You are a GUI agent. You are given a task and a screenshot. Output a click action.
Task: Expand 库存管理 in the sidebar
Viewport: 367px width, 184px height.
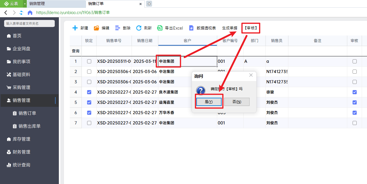29,139
